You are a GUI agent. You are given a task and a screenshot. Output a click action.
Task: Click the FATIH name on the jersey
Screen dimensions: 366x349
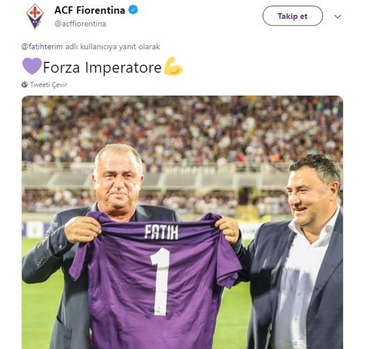pos(161,232)
